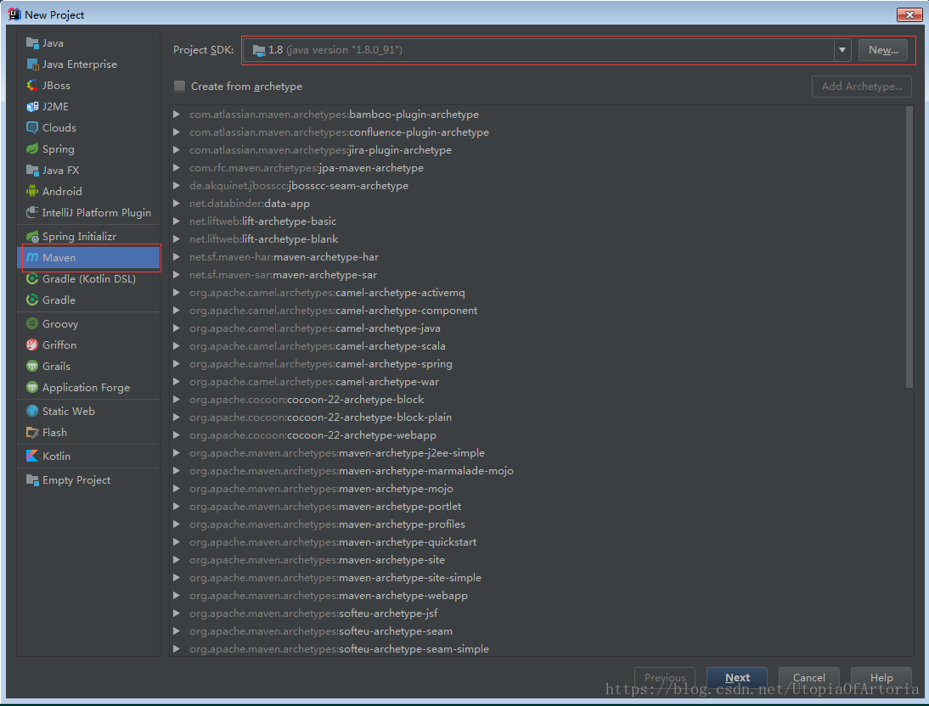
Task: Pick the JBoss icon in sidebar
Action: [x=32, y=86]
